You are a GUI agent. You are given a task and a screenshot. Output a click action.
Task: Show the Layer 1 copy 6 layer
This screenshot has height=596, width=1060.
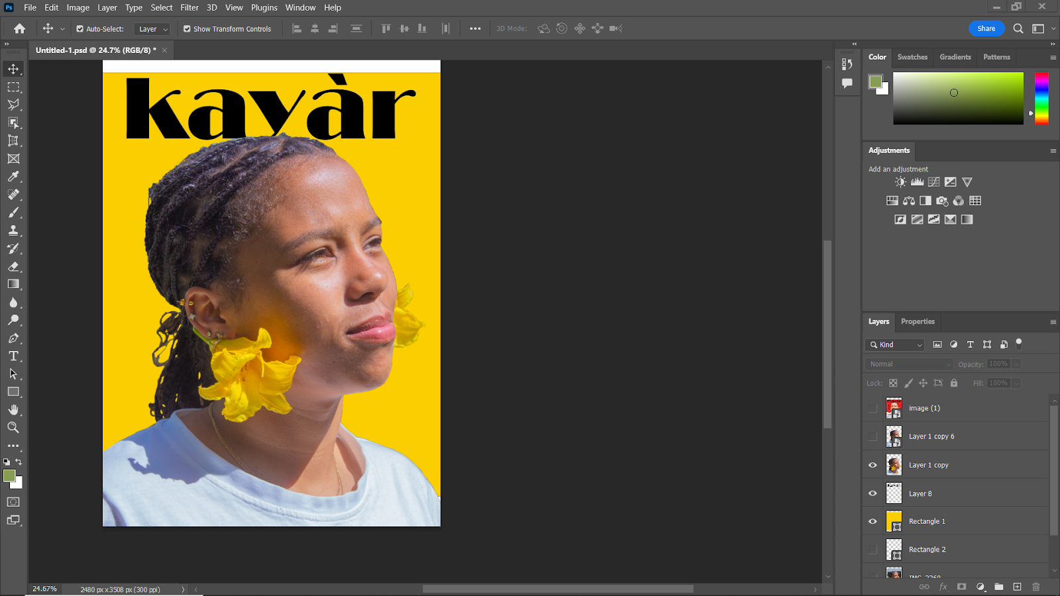[x=873, y=436]
